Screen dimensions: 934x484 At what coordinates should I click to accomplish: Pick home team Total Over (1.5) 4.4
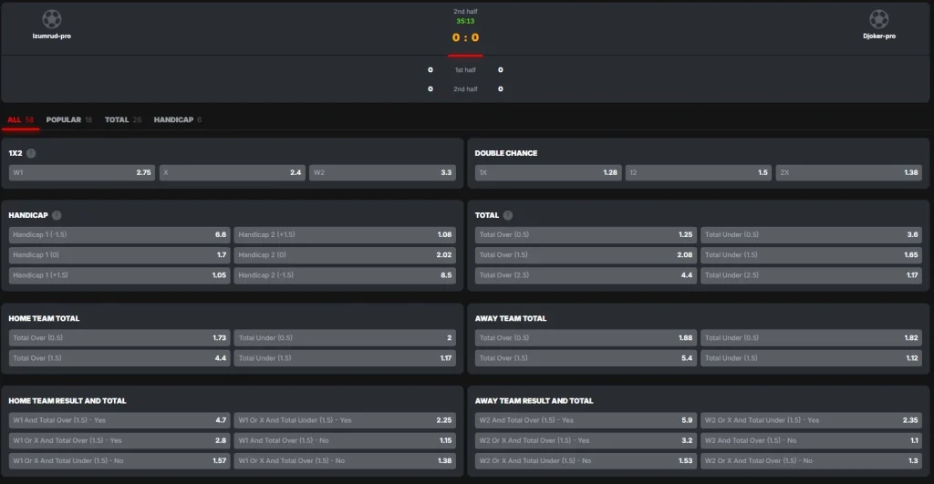(119, 358)
